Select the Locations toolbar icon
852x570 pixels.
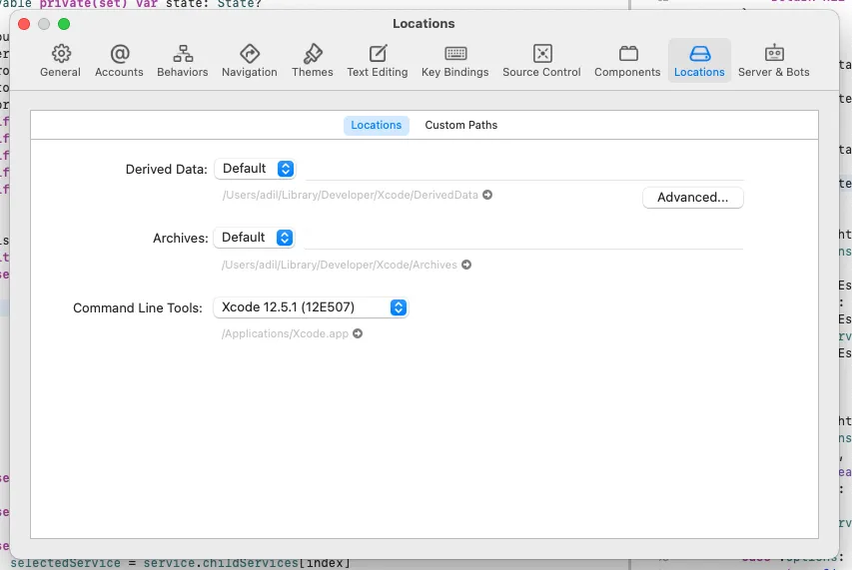(699, 61)
